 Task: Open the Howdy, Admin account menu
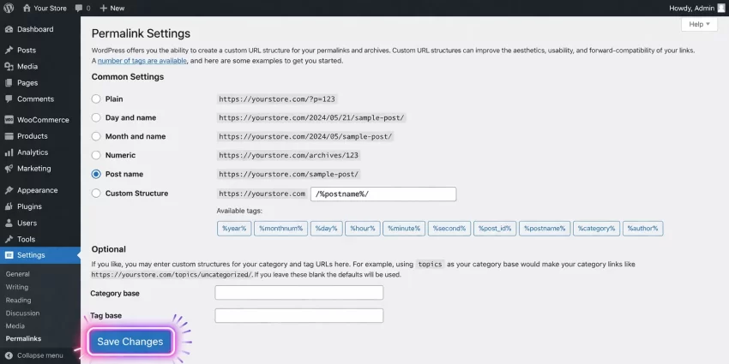click(696, 8)
